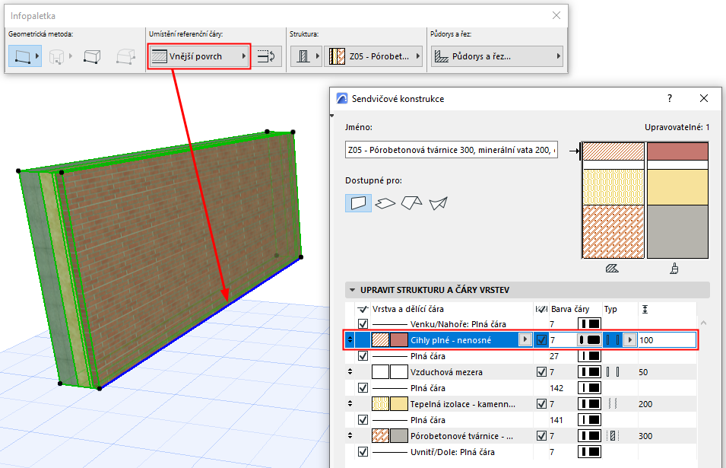Edit the Jméno composite name field

pyautogui.click(x=452, y=150)
